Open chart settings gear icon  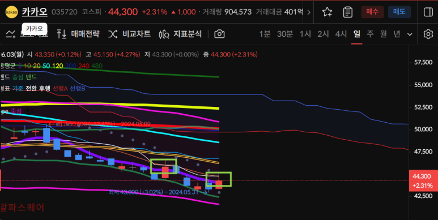tap(428, 34)
